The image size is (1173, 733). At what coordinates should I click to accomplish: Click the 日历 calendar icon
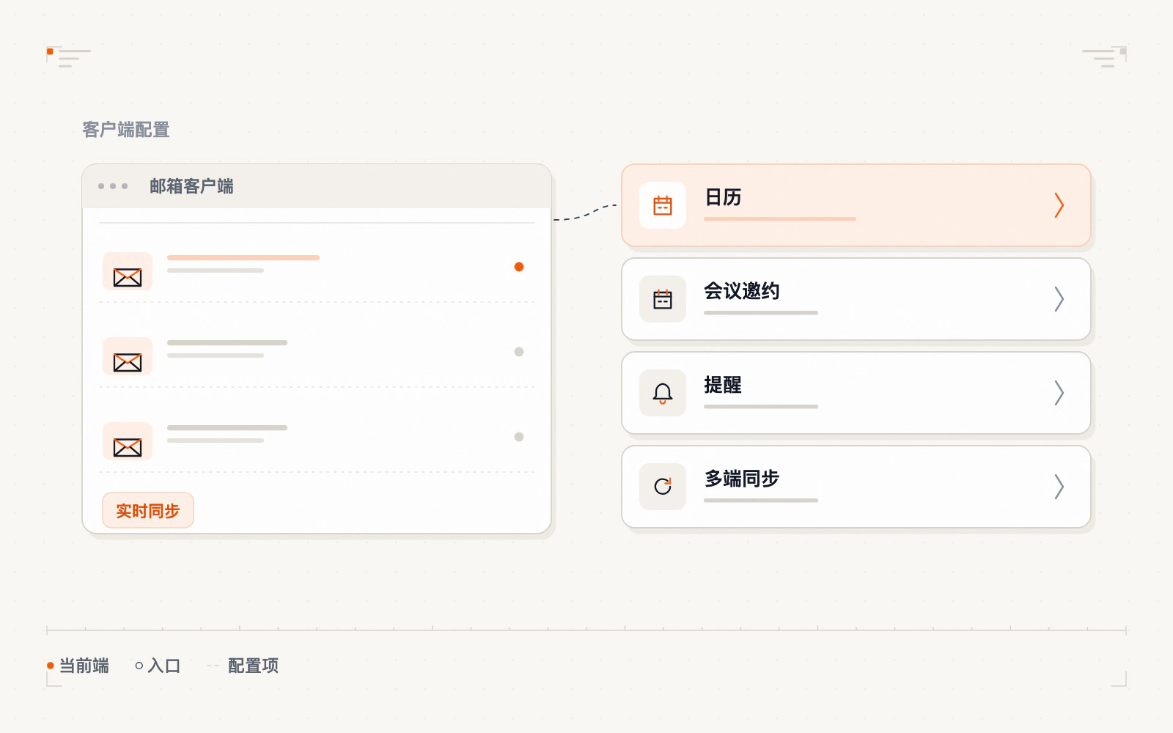tap(663, 205)
